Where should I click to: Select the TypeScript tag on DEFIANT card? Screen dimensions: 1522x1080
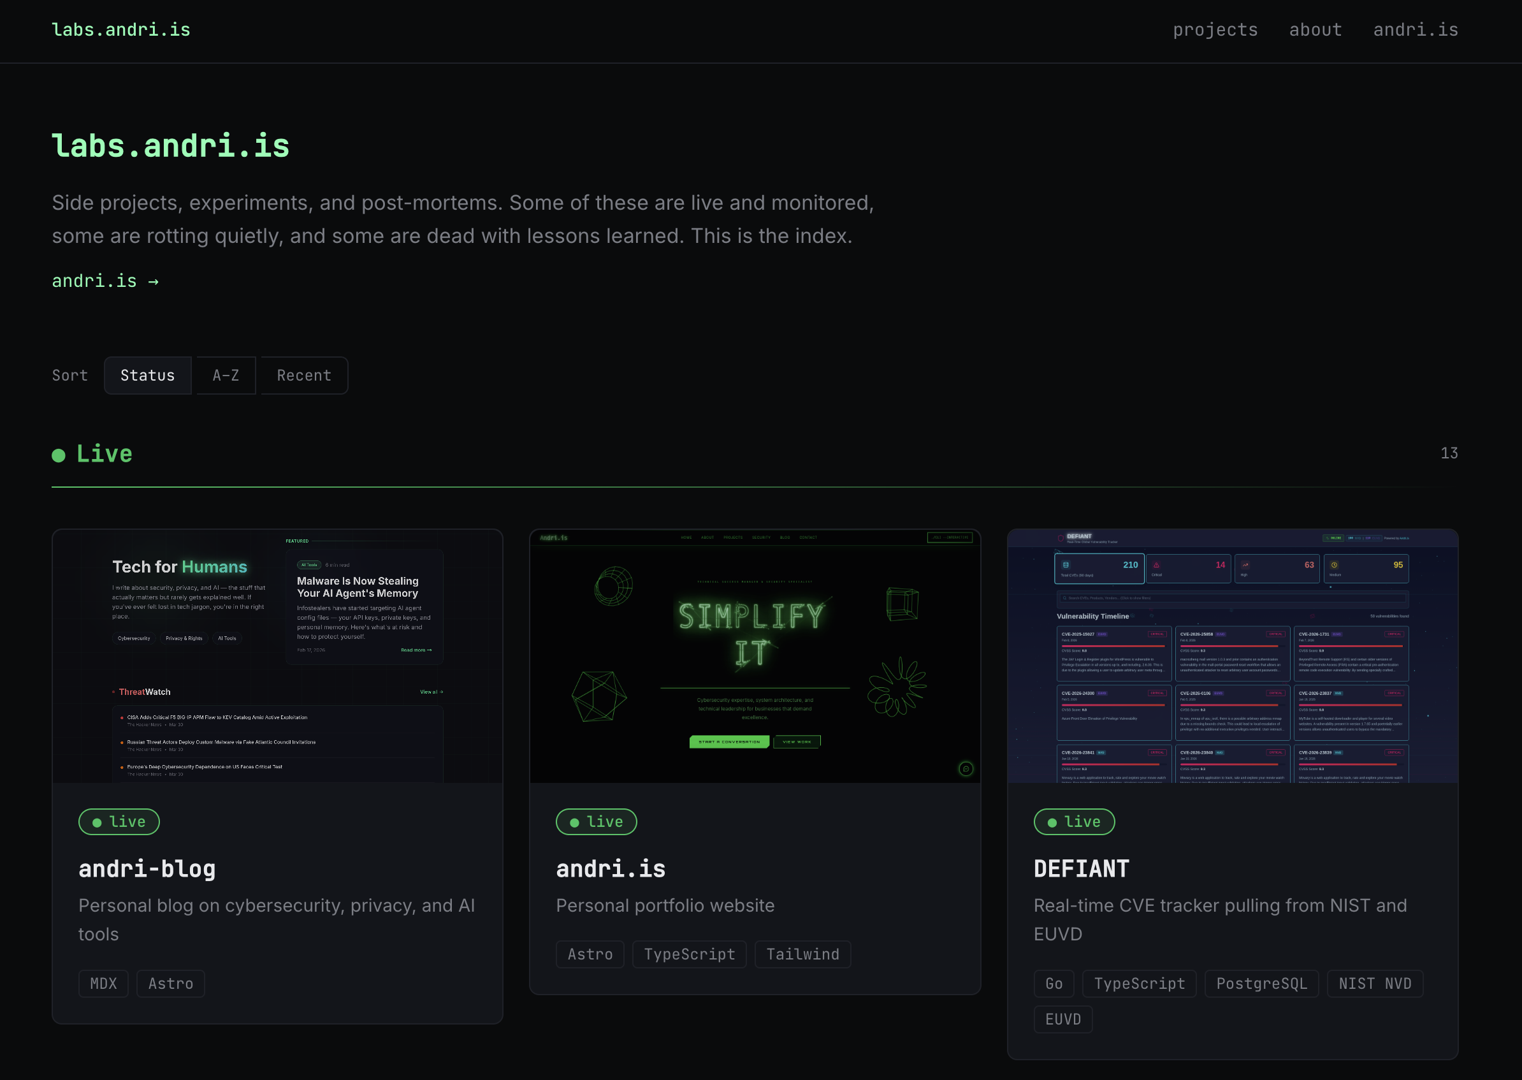pyautogui.click(x=1139, y=984)
